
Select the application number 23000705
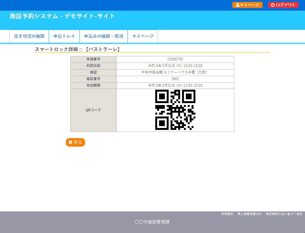[x=175, y=59]
